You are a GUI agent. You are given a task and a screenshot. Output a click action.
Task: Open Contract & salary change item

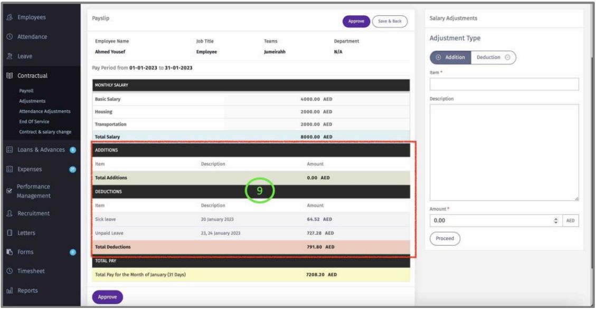(45, 131)
